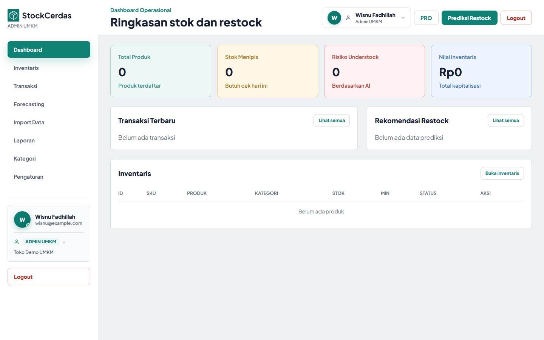Open the Dashboard menu item
Viewport: 544px width, 340px height.
click(x=49, y=49)
